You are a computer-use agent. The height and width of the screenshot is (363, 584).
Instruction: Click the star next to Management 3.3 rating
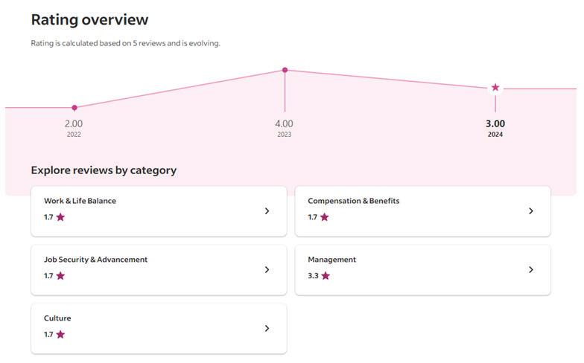click(325, 276)
